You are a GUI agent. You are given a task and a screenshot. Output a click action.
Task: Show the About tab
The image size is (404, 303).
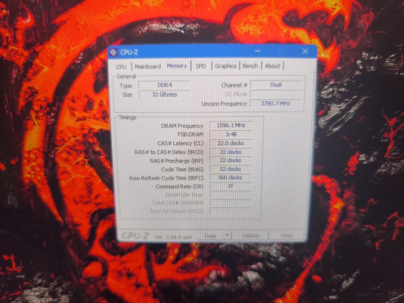(272, 66)
